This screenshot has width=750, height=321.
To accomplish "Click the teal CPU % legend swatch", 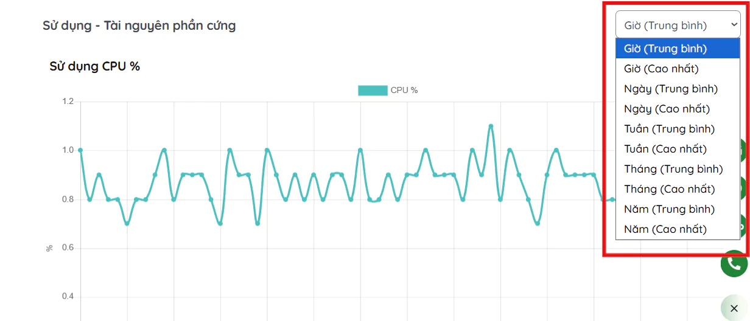I will [x=373, y=91].
